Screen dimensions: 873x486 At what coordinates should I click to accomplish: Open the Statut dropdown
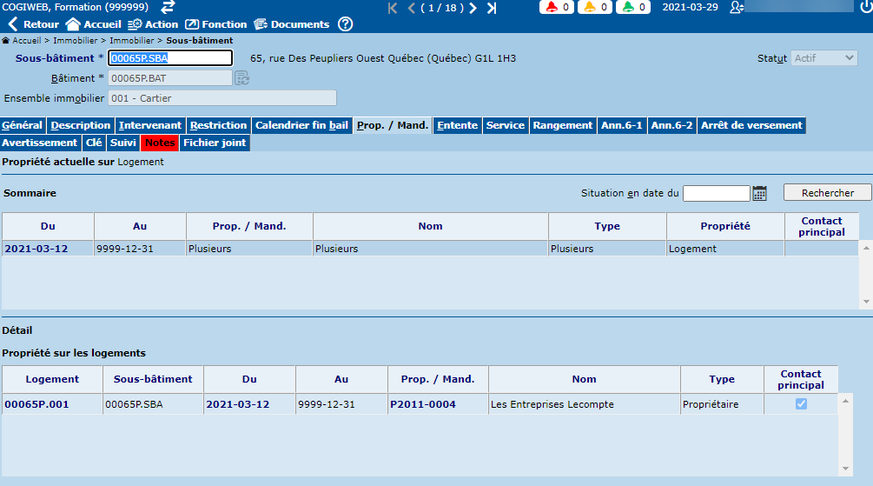[x=824, y=58]
